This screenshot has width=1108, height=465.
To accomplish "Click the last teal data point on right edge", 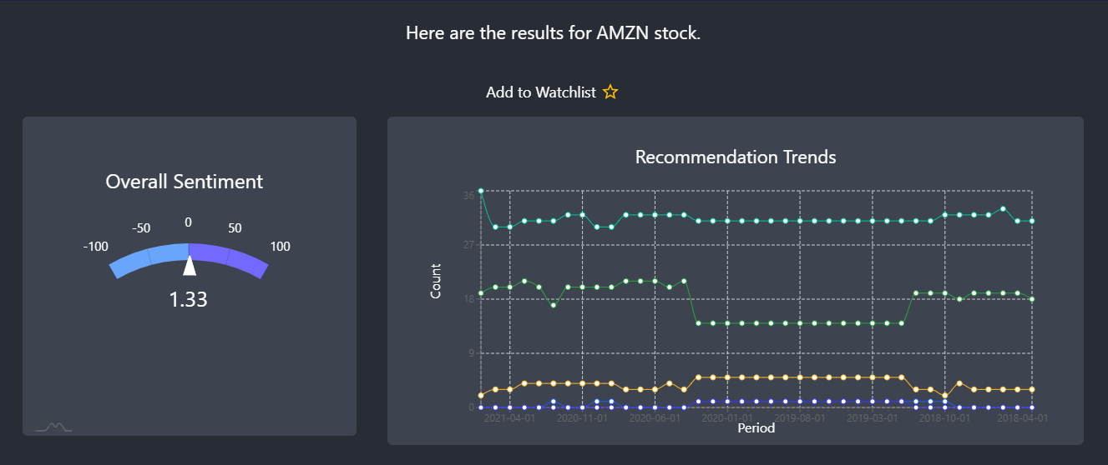I will (1032, 221).
